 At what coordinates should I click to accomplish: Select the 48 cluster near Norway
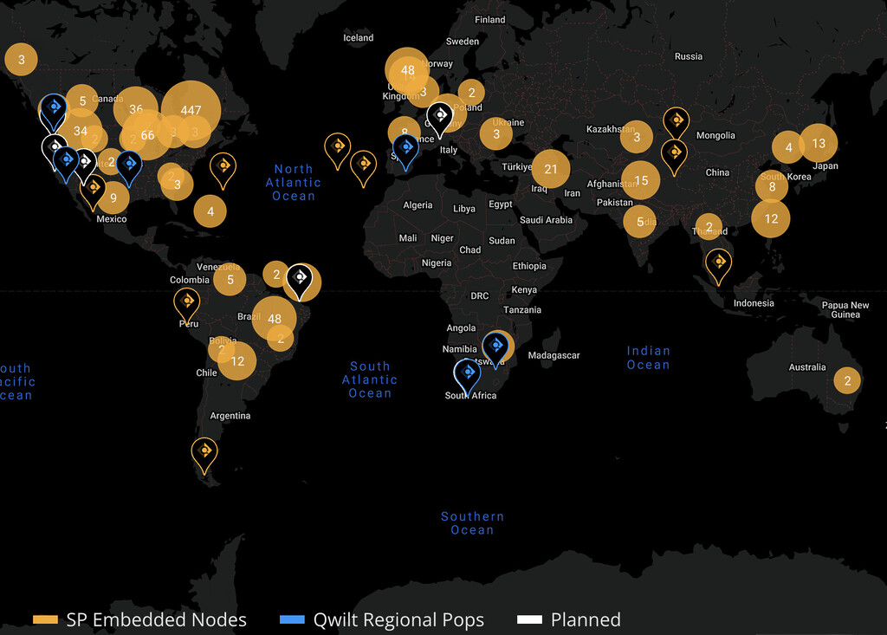[407, 70]
